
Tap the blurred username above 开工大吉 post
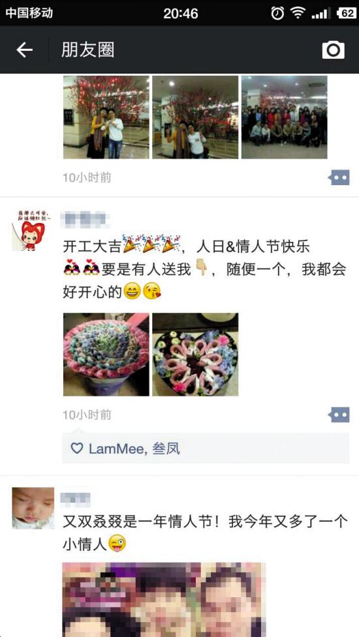point(85,220)
